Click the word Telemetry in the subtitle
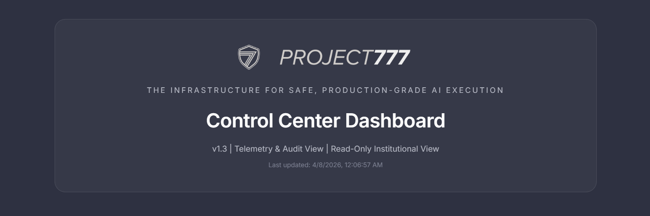Viewport: 650px width, 216px height. point(253,149)
